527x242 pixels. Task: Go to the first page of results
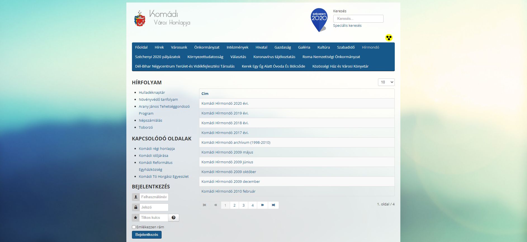click(204, 205)
